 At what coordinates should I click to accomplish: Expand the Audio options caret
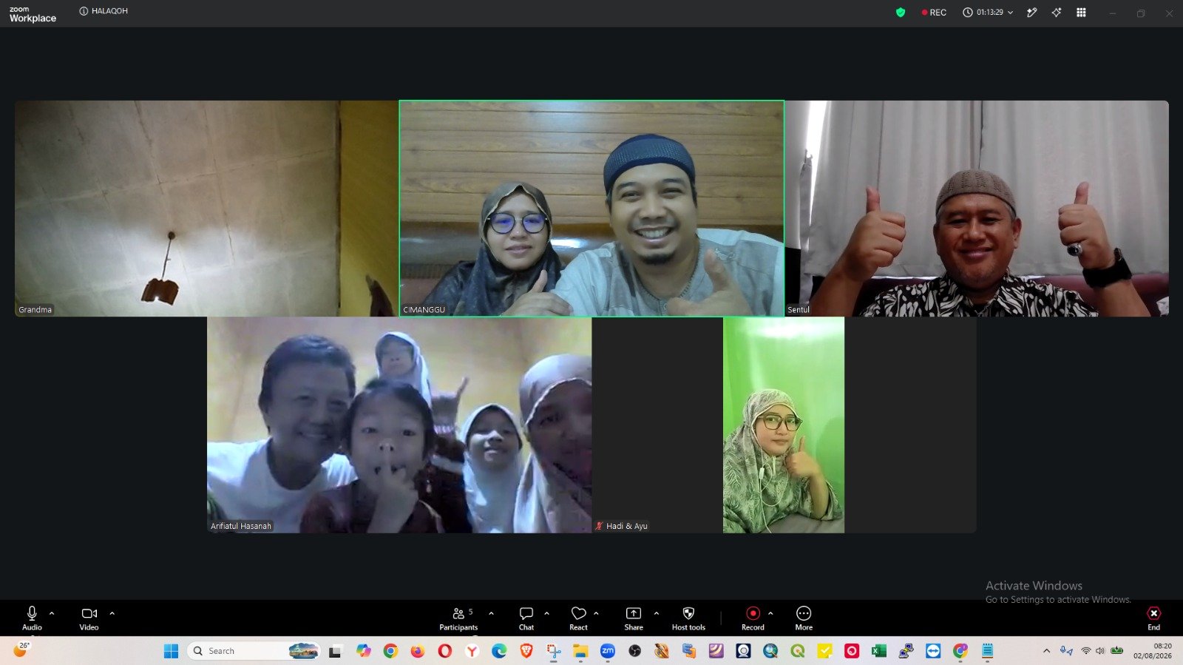click(52, 613)
